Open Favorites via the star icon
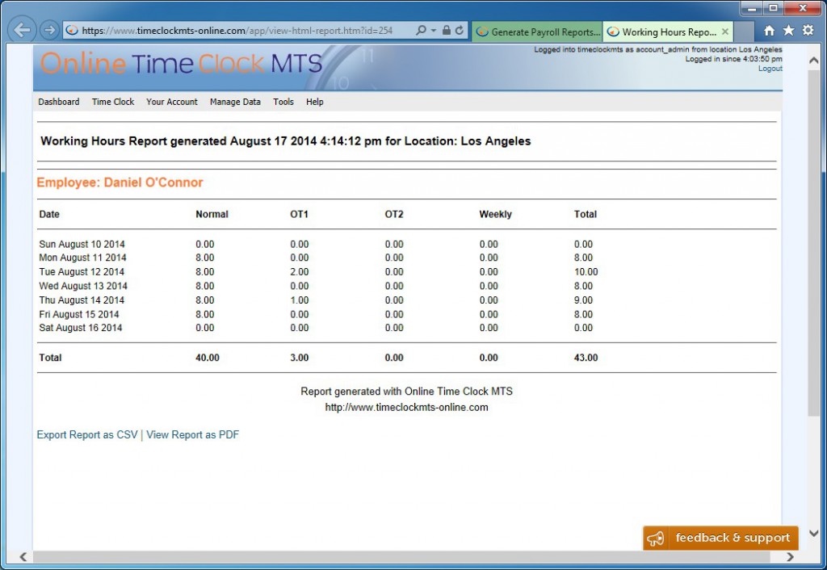This screenshot has height=570, width=827. coord(787,29)
